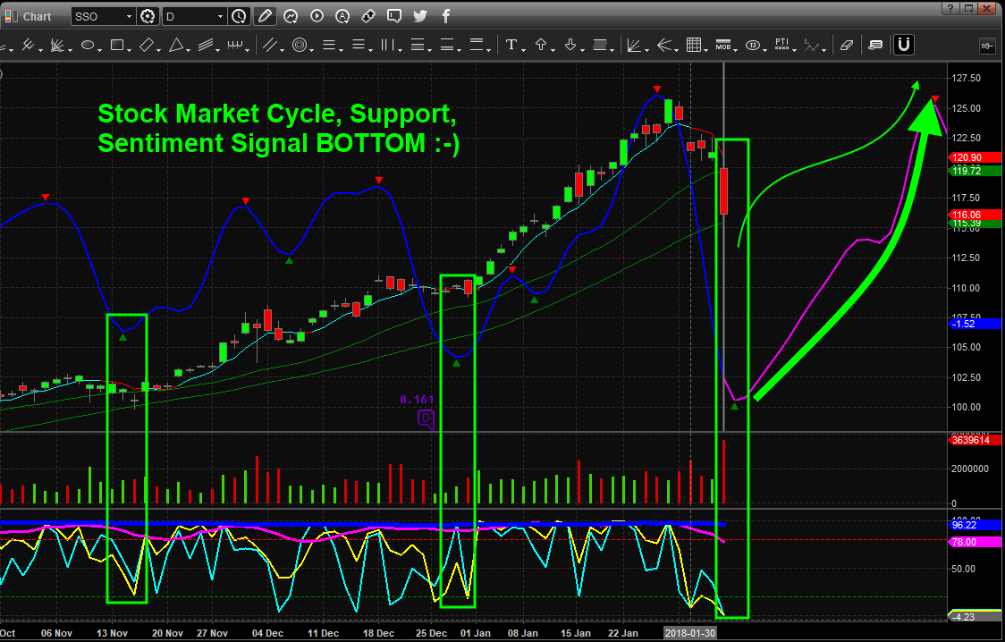Image resolution: width=1005 pixels, height=642 pixels.
Task: Select the PTI tool icon
Action: click(x=782, y=45)
